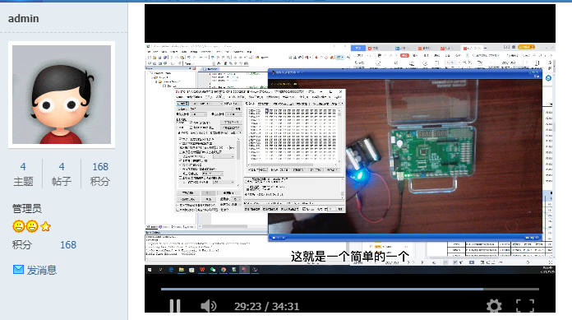Open the admin username profile link
Viewport: 572px width, 320px height.
(x=23, y=18)
